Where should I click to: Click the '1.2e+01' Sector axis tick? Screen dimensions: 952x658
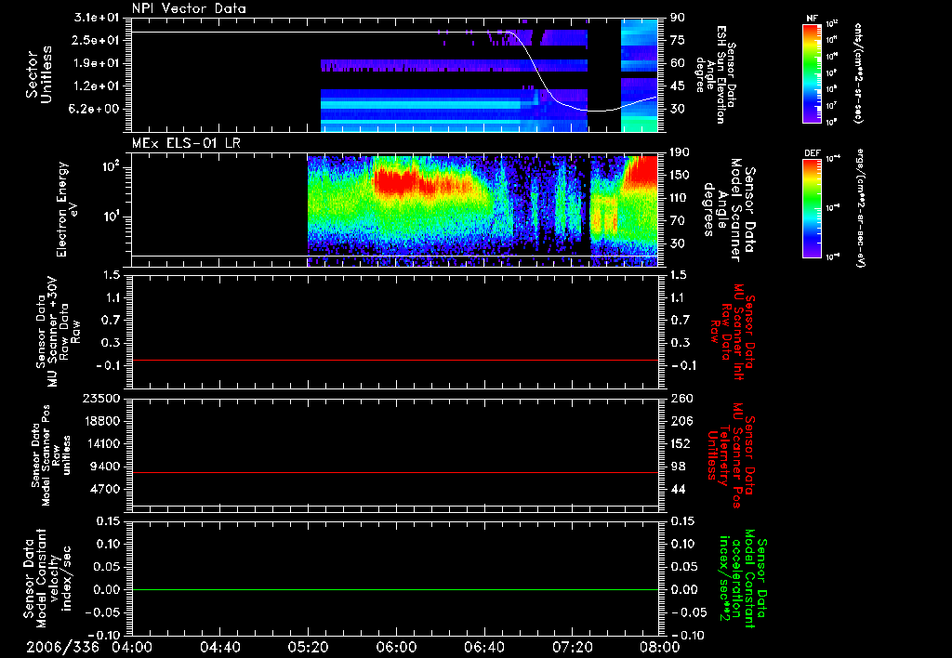coord(97,86)
